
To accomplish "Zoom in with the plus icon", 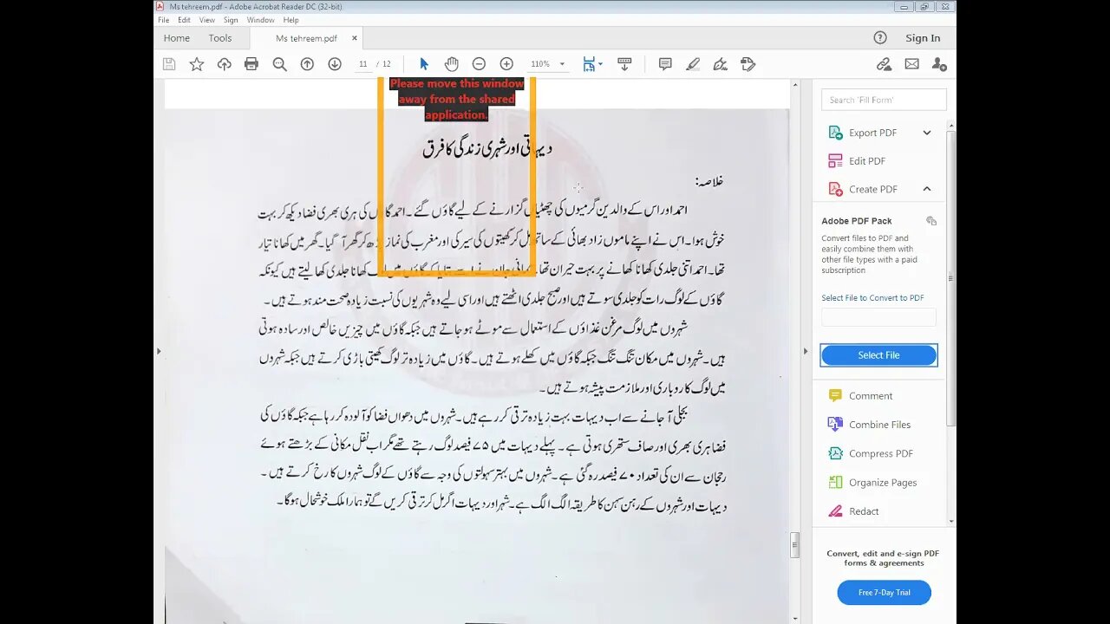I will (506, 64).
